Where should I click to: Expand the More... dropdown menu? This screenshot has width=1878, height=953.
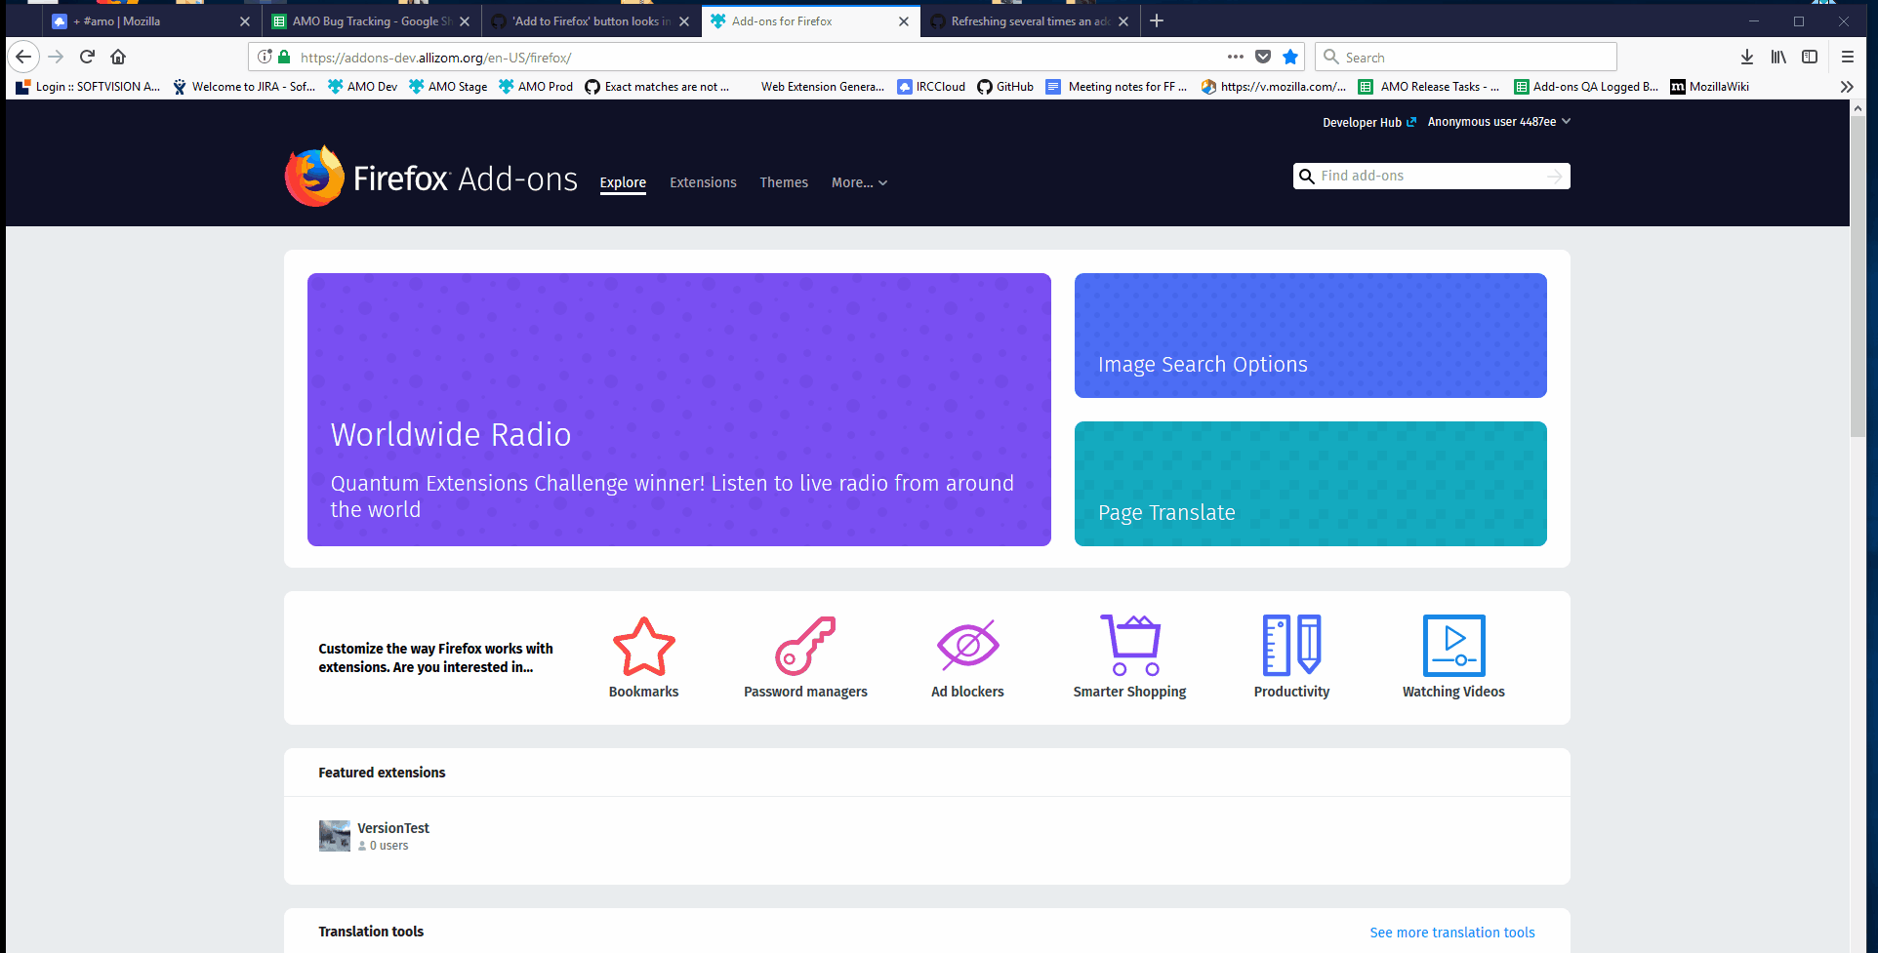point(859,182)
